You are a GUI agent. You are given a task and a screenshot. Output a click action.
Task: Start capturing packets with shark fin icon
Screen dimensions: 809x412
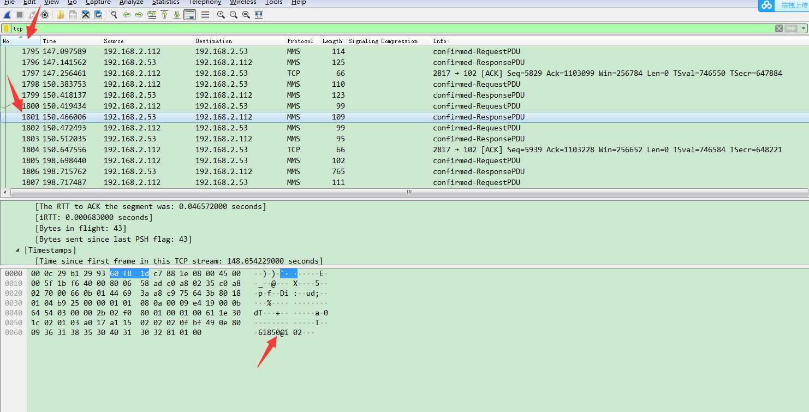point(7,15)
